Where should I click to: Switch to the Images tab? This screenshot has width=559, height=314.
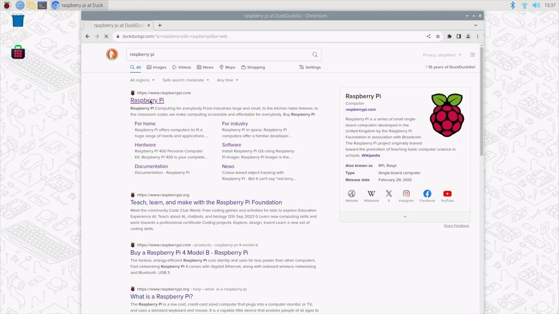point(156,67)
